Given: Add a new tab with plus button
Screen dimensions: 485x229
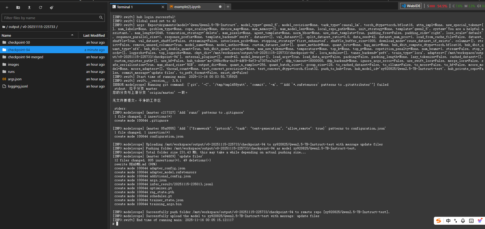Looking at the screenshot, I should pyautogui.click(x=228, y=7).
